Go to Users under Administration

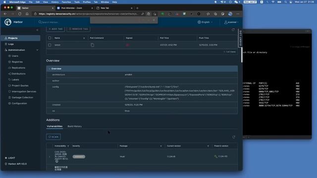point(15,56)
